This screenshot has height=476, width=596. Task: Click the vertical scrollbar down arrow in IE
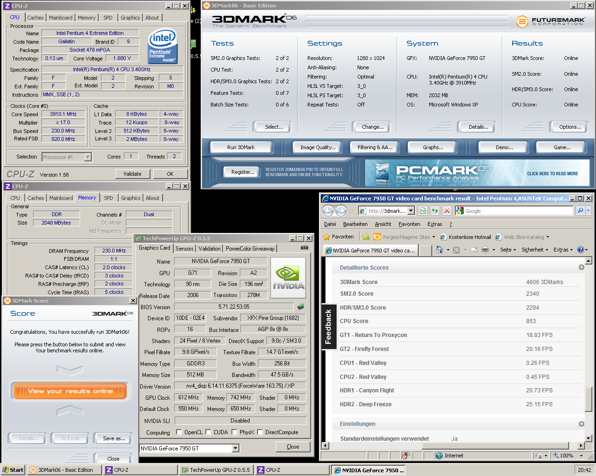[x=588, y=438]
